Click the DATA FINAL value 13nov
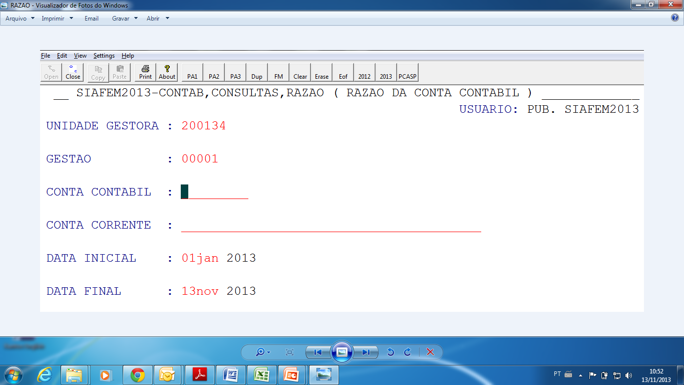Screen dimensions: 684x385 (x=200, y=291)
